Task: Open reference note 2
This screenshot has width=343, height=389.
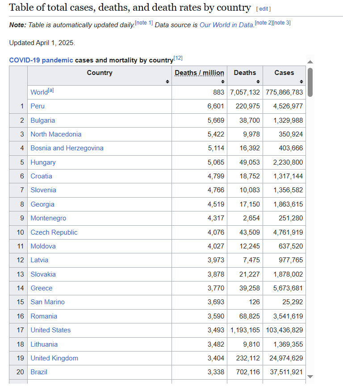Action: [264, 23]
